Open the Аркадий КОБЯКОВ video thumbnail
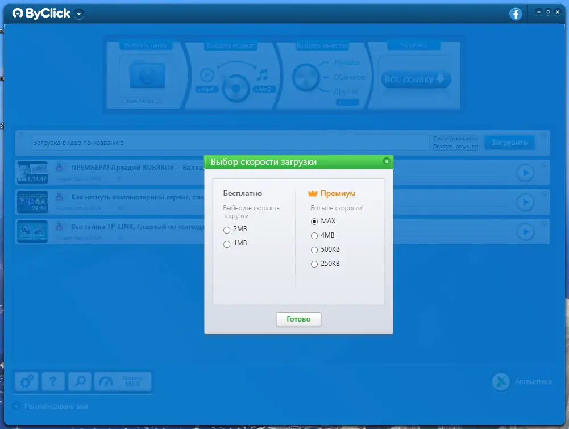569x429 pixels. coord(32,173)
